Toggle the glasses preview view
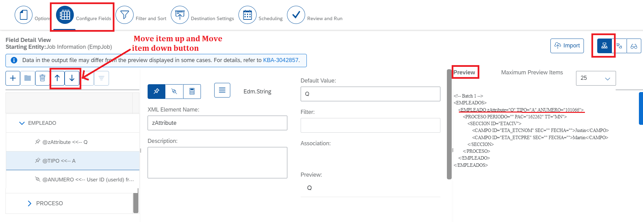 [634, 46]
